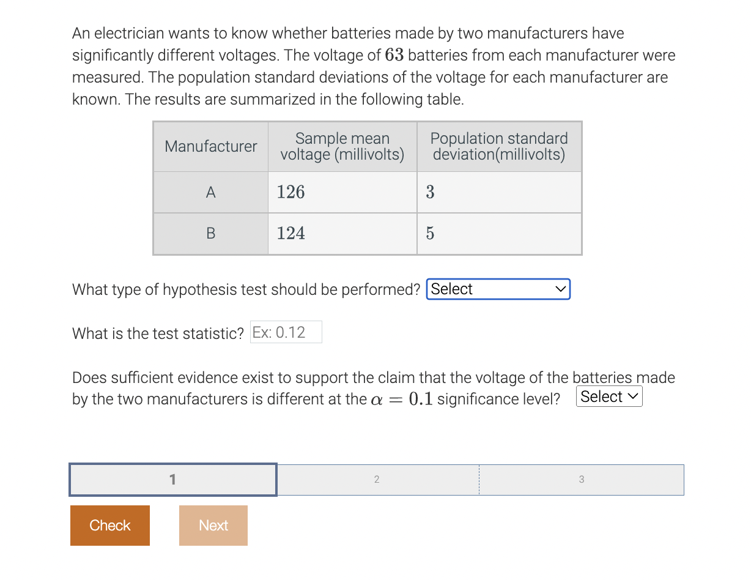This screenshot has height=580, width=751.
Task: Select the population standard deviation 5 cell
Action: click(x=498, y=233)
